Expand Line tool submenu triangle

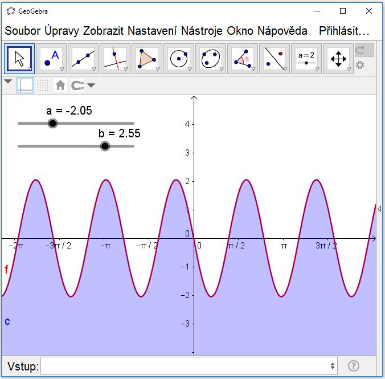pyautogui.click(x=94, y=69)
